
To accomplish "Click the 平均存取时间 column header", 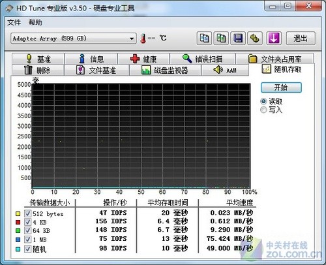I will click(x=168, y=203).
